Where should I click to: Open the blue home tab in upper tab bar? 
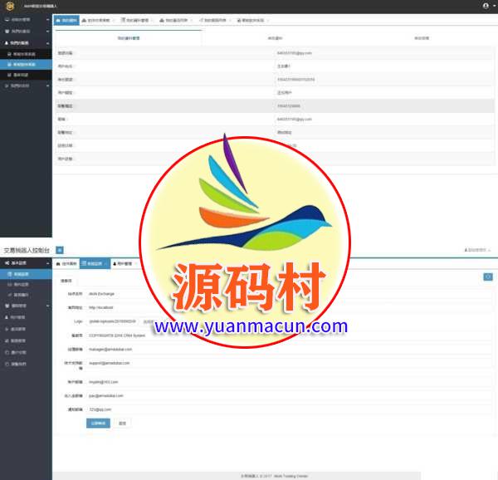pos(66,20)
